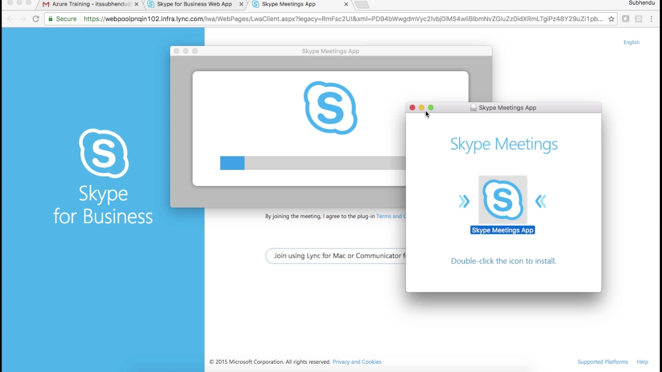The width and height of the screenshot is (662, 372).
Task: Open the Subhendu profile button
Action: [641, 3]
